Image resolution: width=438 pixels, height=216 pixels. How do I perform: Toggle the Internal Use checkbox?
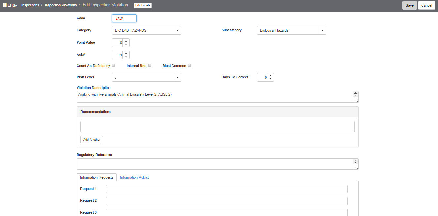(150, 65)
